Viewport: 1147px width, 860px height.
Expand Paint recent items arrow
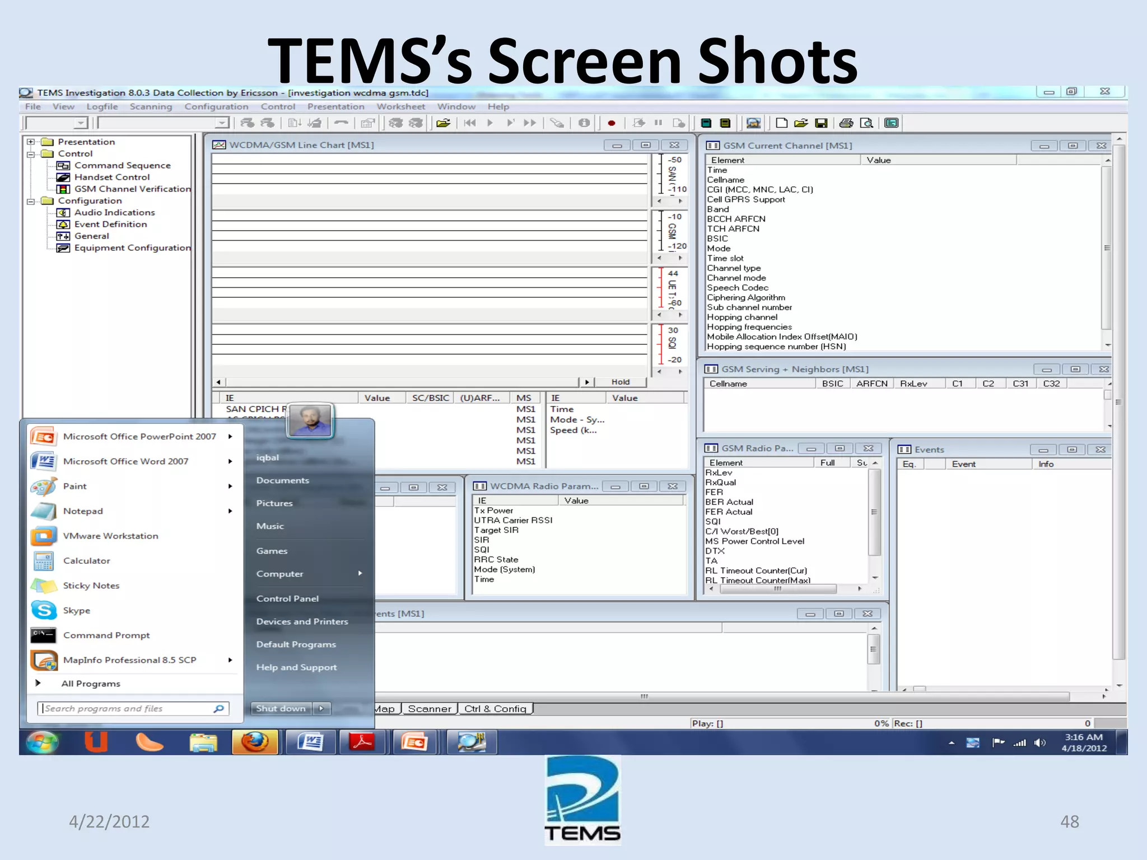pyautogui.click(x=230, y=486)
